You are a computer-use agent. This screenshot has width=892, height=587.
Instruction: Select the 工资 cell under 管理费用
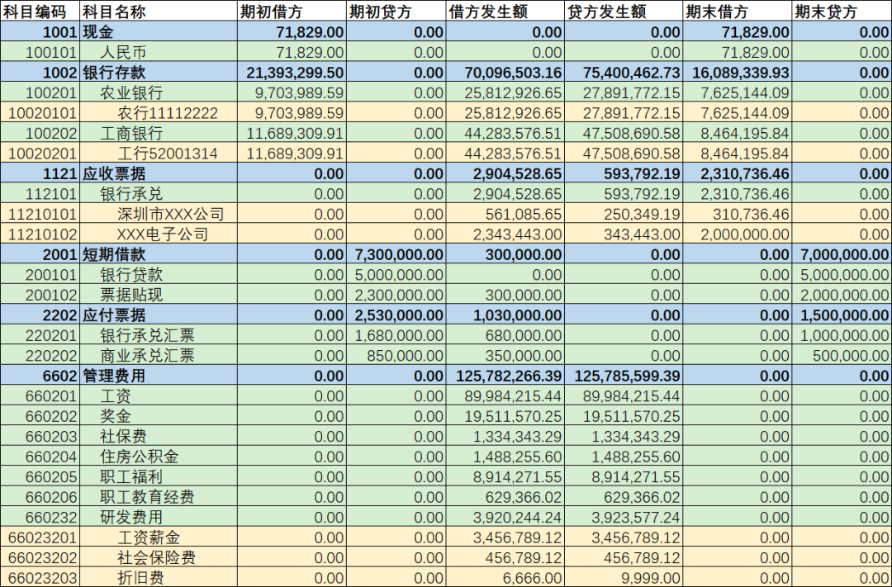click(158, 395)
